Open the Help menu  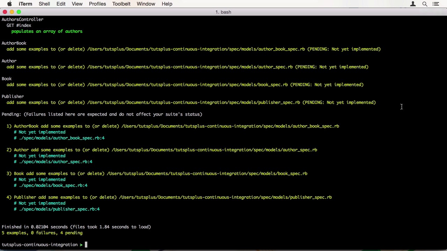(167, 4)
